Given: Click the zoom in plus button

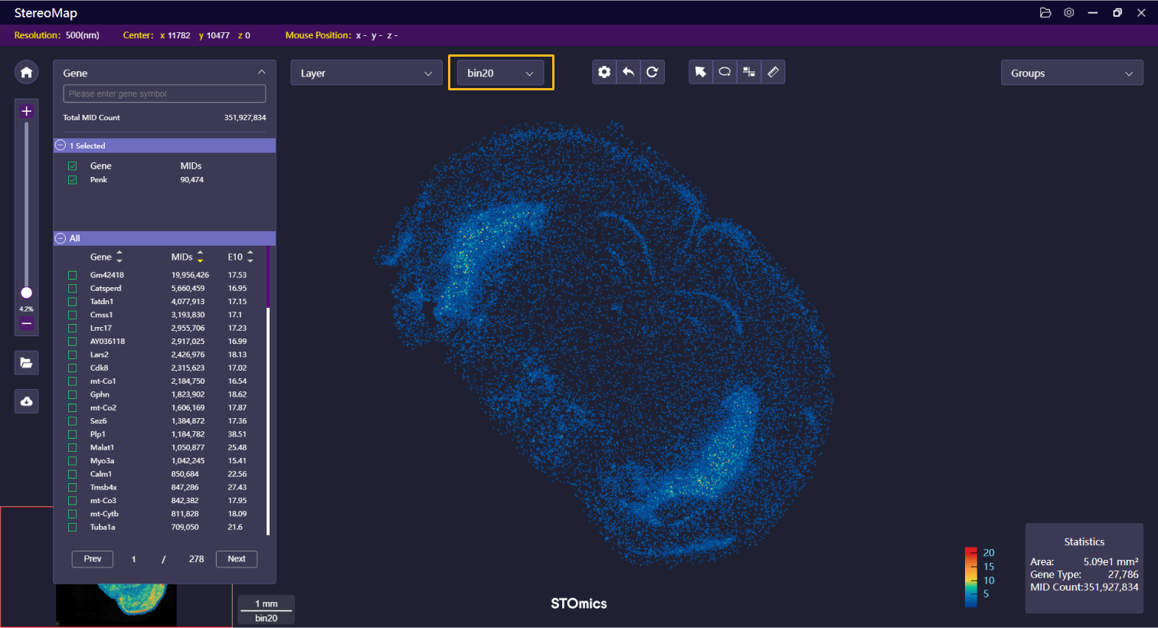Looking at the screenshot, I should click(x=26, y=111).
